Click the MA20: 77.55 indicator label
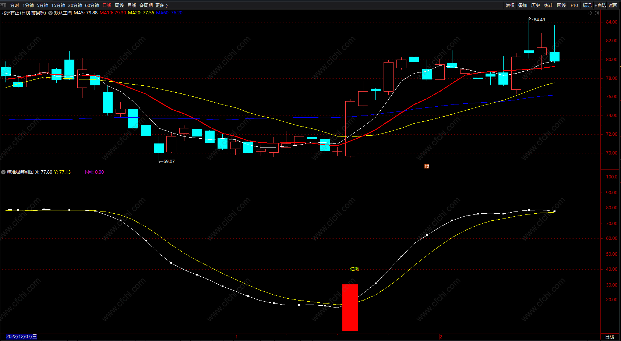This screenshot has width=621, height=341. tap(141, 13)
